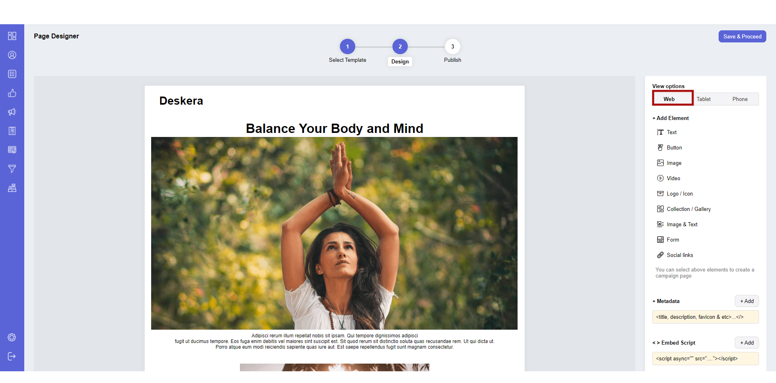Click the Page Designer title
The width and height of the screenshot is (776, 383).
point(56,36)
